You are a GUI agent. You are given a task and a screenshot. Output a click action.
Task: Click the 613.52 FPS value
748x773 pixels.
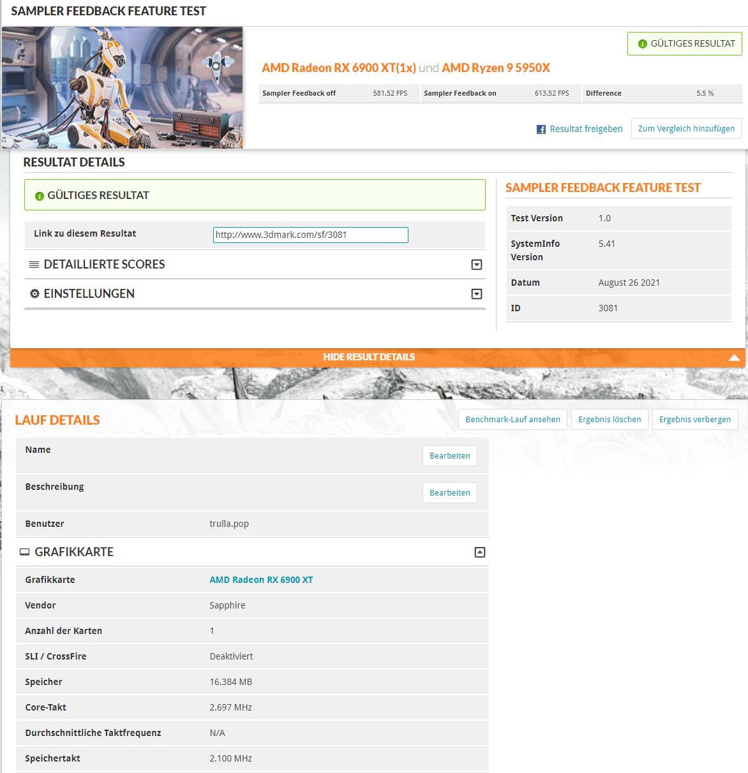(551, 93)
